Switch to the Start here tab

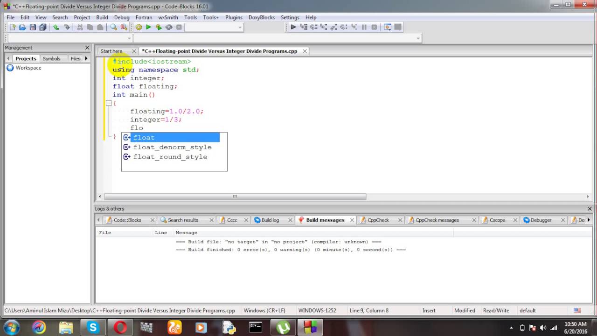pyautogui.click(x=111, y=51)
